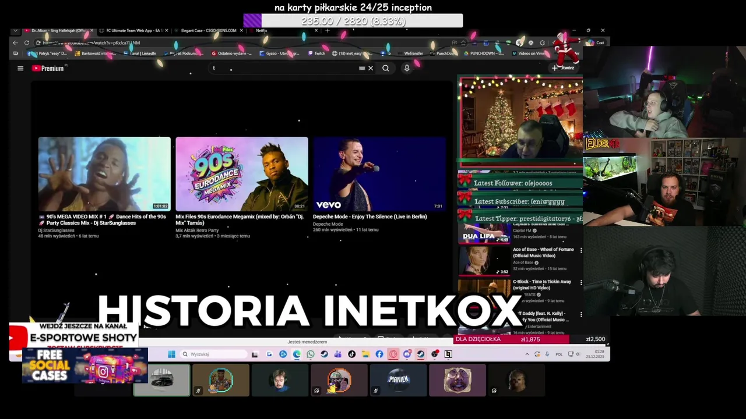The width and height of the screenshot is (746, 419).
Task: Open the Czat button in browser toolbar
Action: pos(596,42)
